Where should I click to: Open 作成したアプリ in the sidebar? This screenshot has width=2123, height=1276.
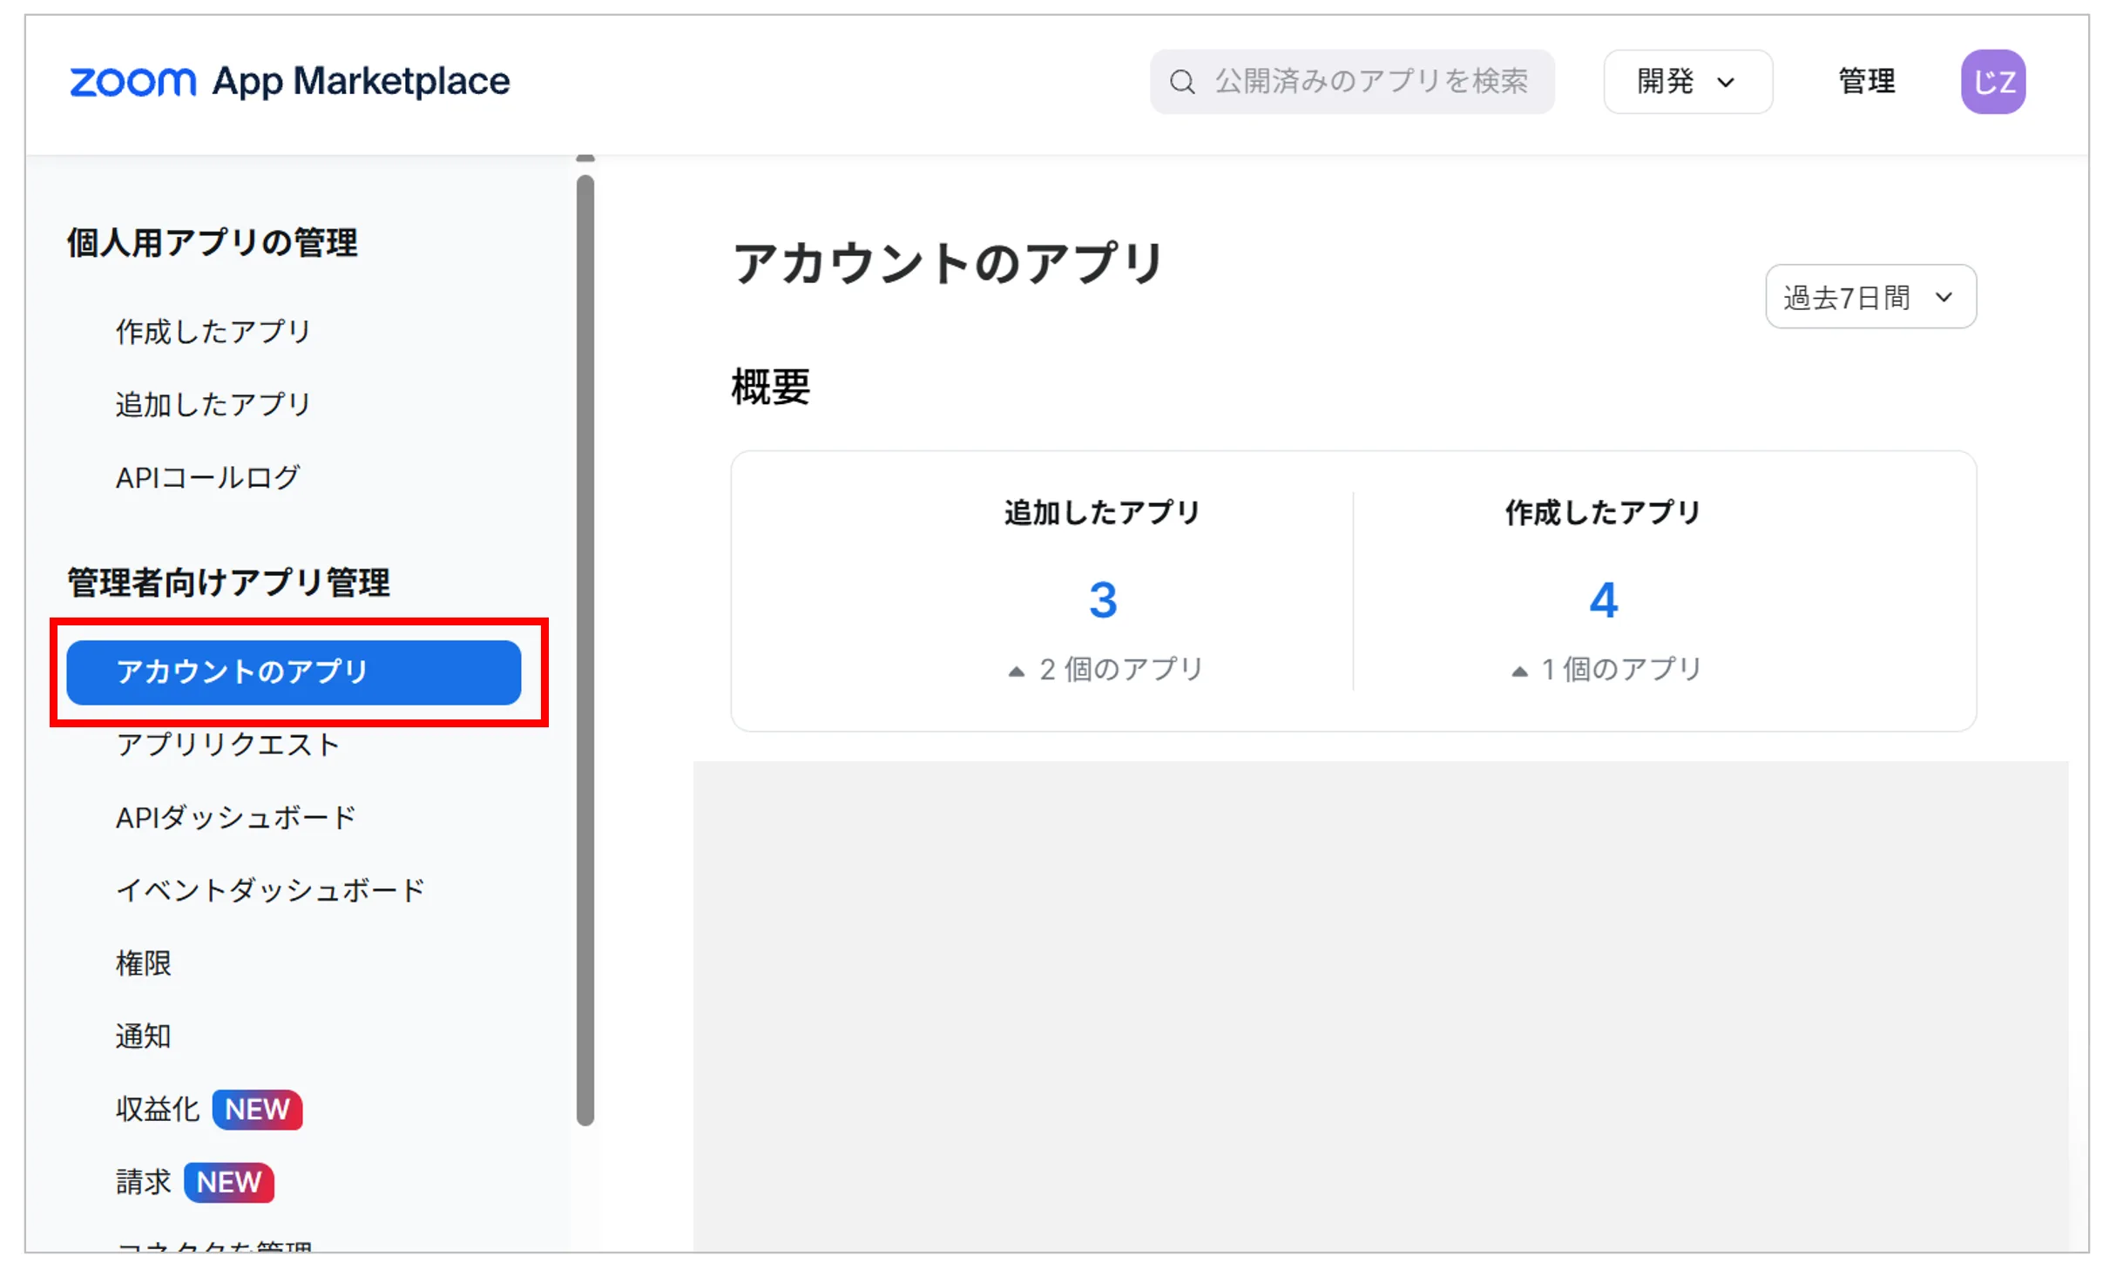pos(213,331)
